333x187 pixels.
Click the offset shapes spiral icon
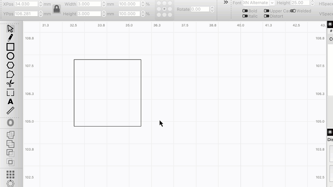point(10,122)
